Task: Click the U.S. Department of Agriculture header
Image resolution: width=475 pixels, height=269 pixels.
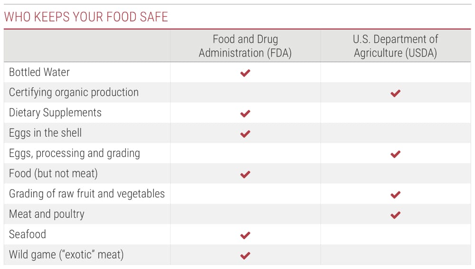Action: (x=395, y=46)
